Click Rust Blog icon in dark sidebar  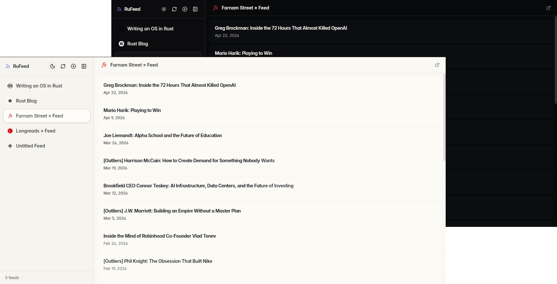click(121, 44)
